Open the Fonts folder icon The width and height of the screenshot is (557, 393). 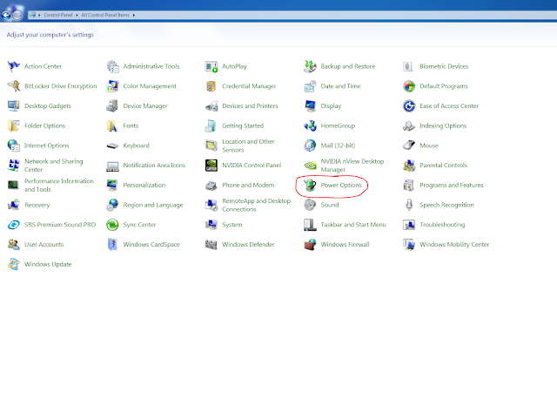point(112,125)
